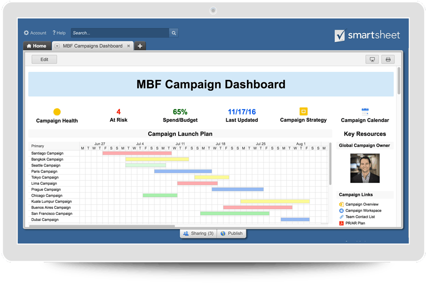
Task: Click the dashboard vertical scrollbar
Action: pos(399,81)
